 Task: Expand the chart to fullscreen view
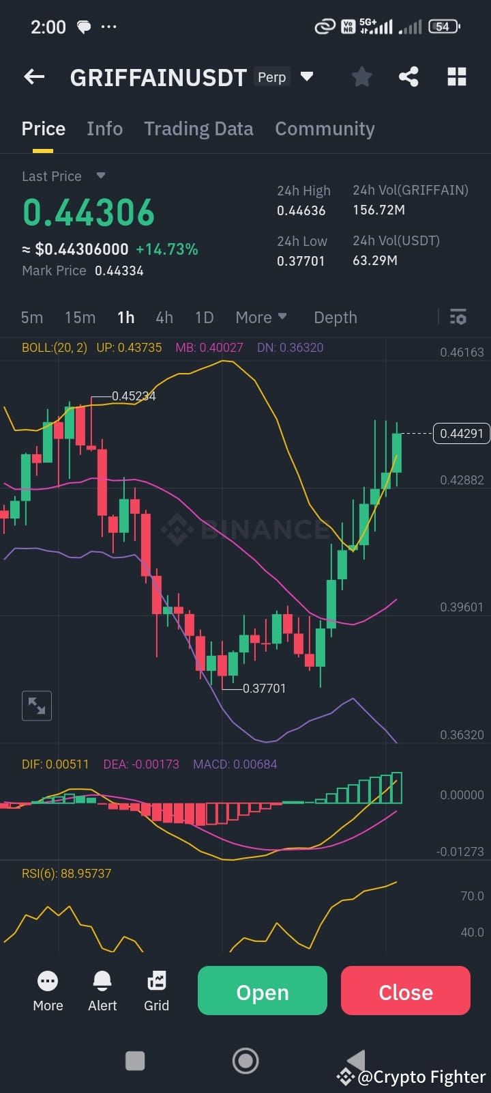point(37,705)
